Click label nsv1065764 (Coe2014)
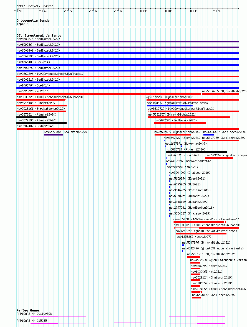Image resolution: width=247 pixels, height=327 pixels. click(x=33, y=86)
